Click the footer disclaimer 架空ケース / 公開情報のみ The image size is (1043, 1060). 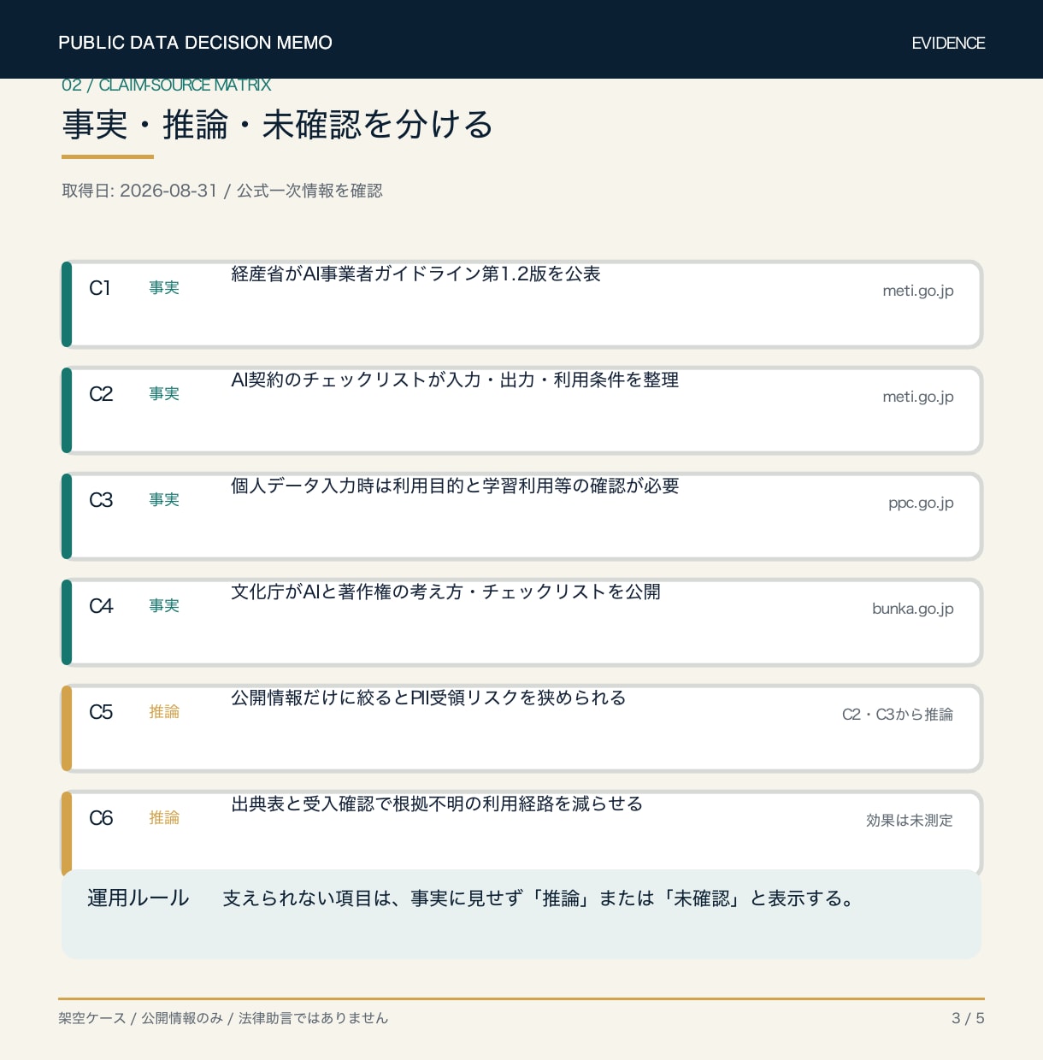click(223, 1018)
